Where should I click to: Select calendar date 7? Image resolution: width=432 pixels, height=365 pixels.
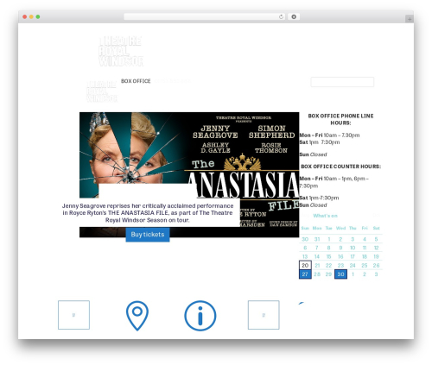pyautogui.click(x=317, y=248)
